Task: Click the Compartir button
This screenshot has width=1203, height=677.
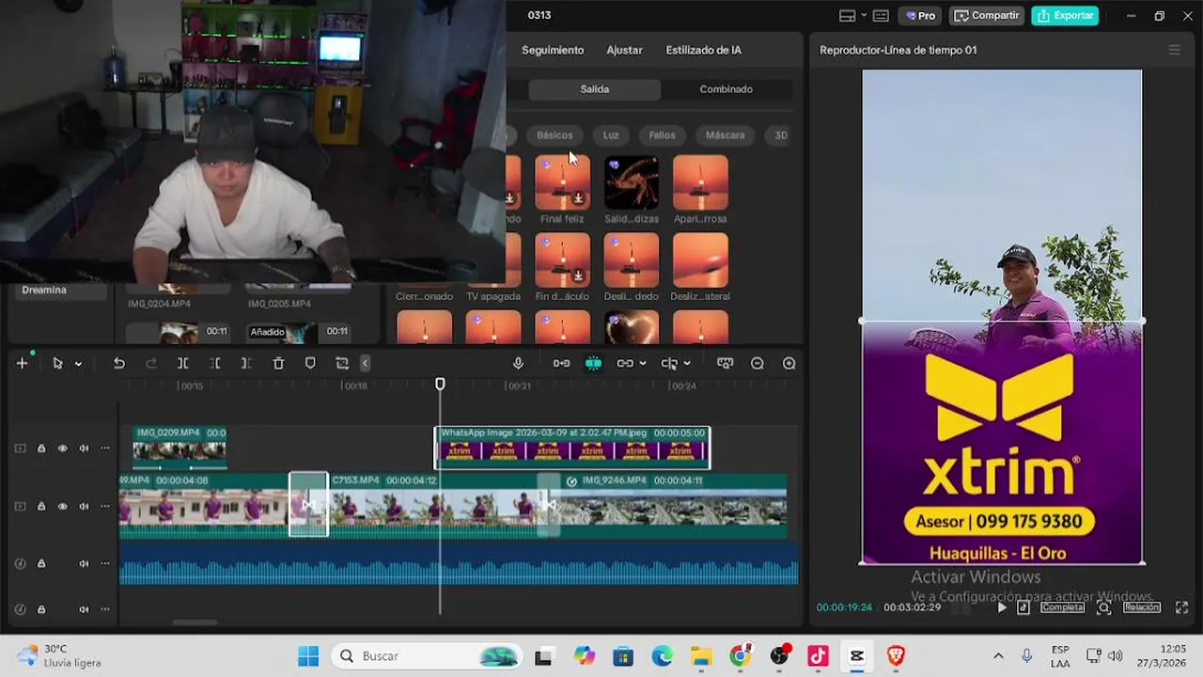Action: click(x=987, y=15)
